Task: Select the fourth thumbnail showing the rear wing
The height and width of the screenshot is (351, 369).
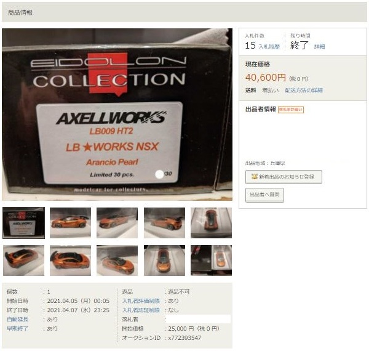Action: 164,223
